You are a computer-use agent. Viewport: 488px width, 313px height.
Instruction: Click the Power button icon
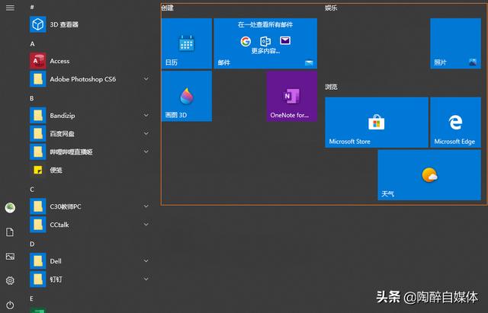click(10, 305)
